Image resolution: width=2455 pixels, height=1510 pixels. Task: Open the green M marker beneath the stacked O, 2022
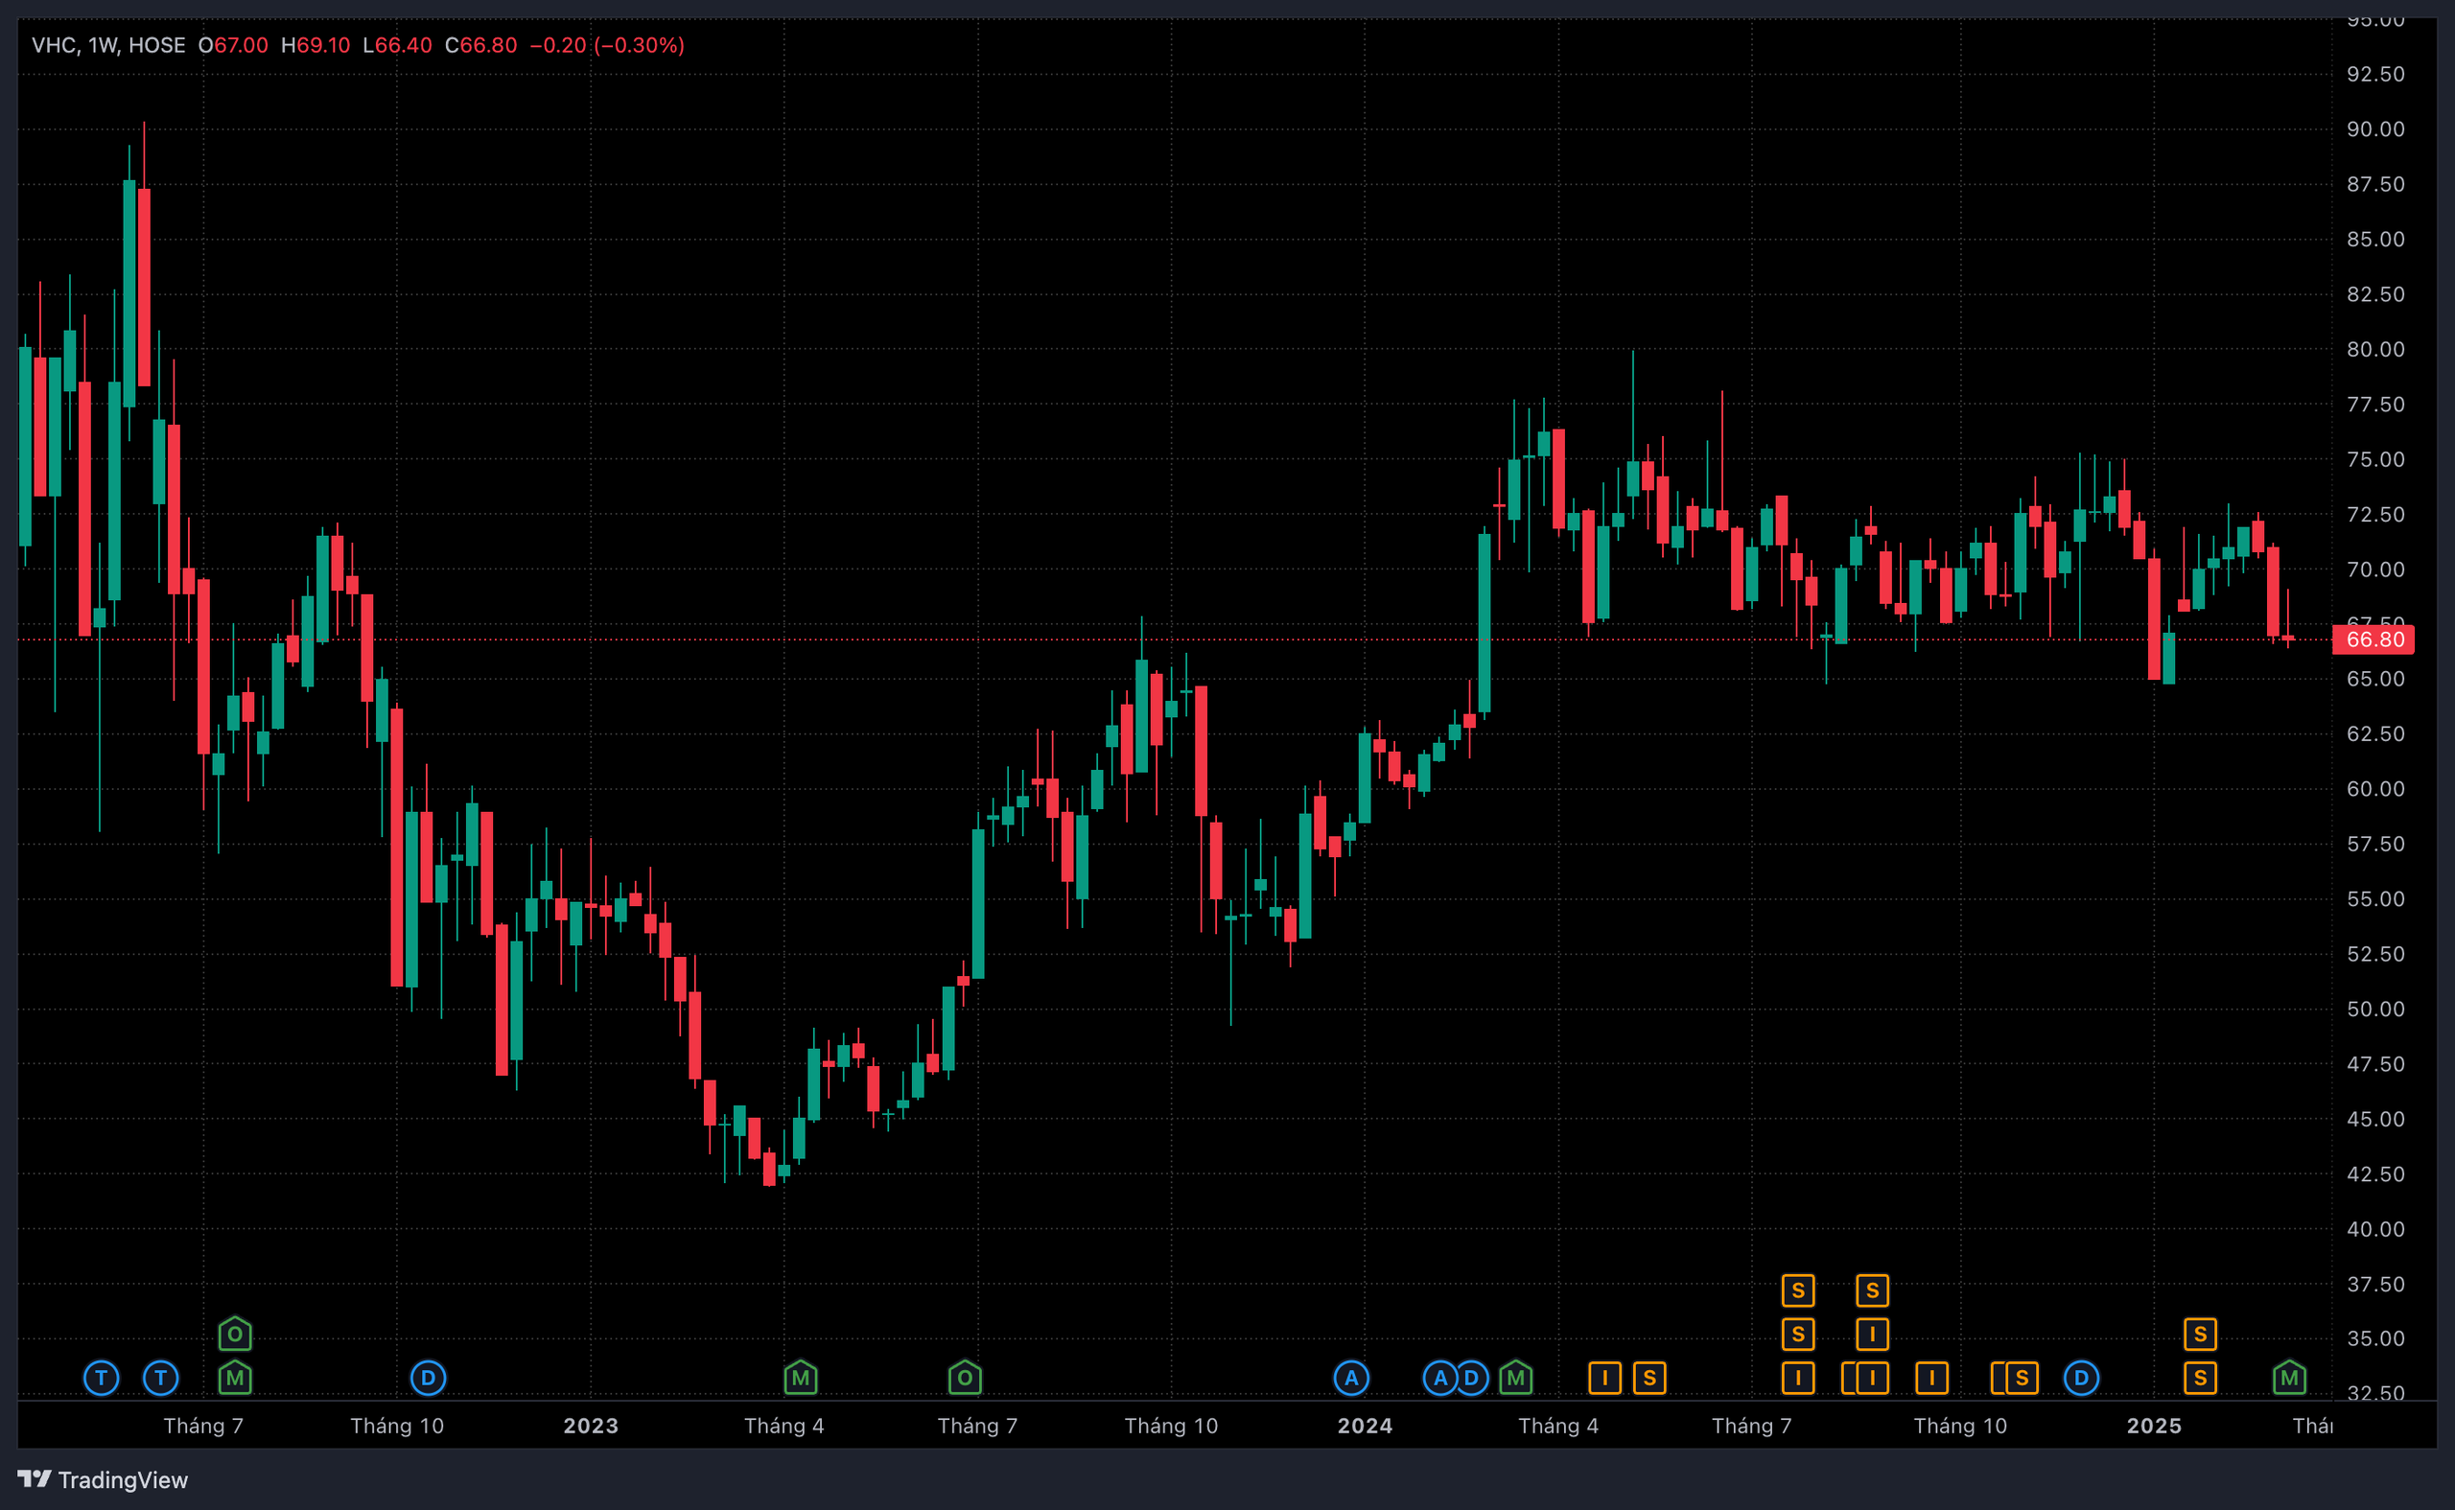[x=235, y=1379]
